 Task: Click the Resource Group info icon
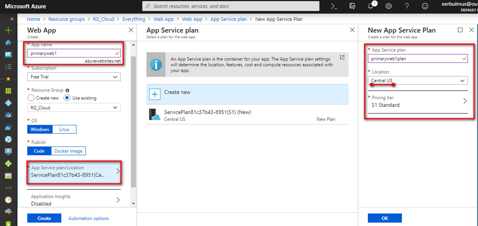tap(67, 90)
